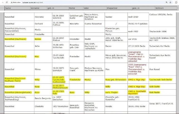Select highlighted first name 'Benno'
The height and width of the screenshot is (114, 179).
click(x=38, y=39)
